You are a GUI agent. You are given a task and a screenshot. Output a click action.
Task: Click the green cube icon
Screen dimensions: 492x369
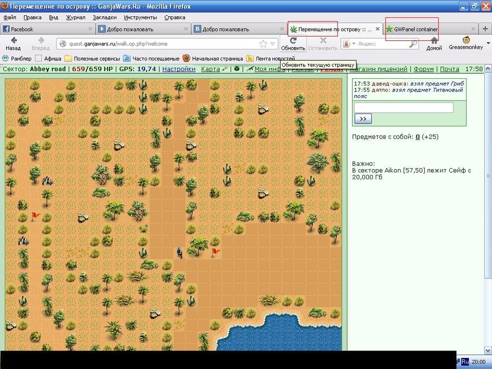tap(237, 69)
